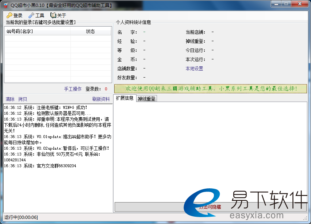Click 拷贝 to copy the log
The height and width of the screenshot is (224, 311).
tap(23, 99)
